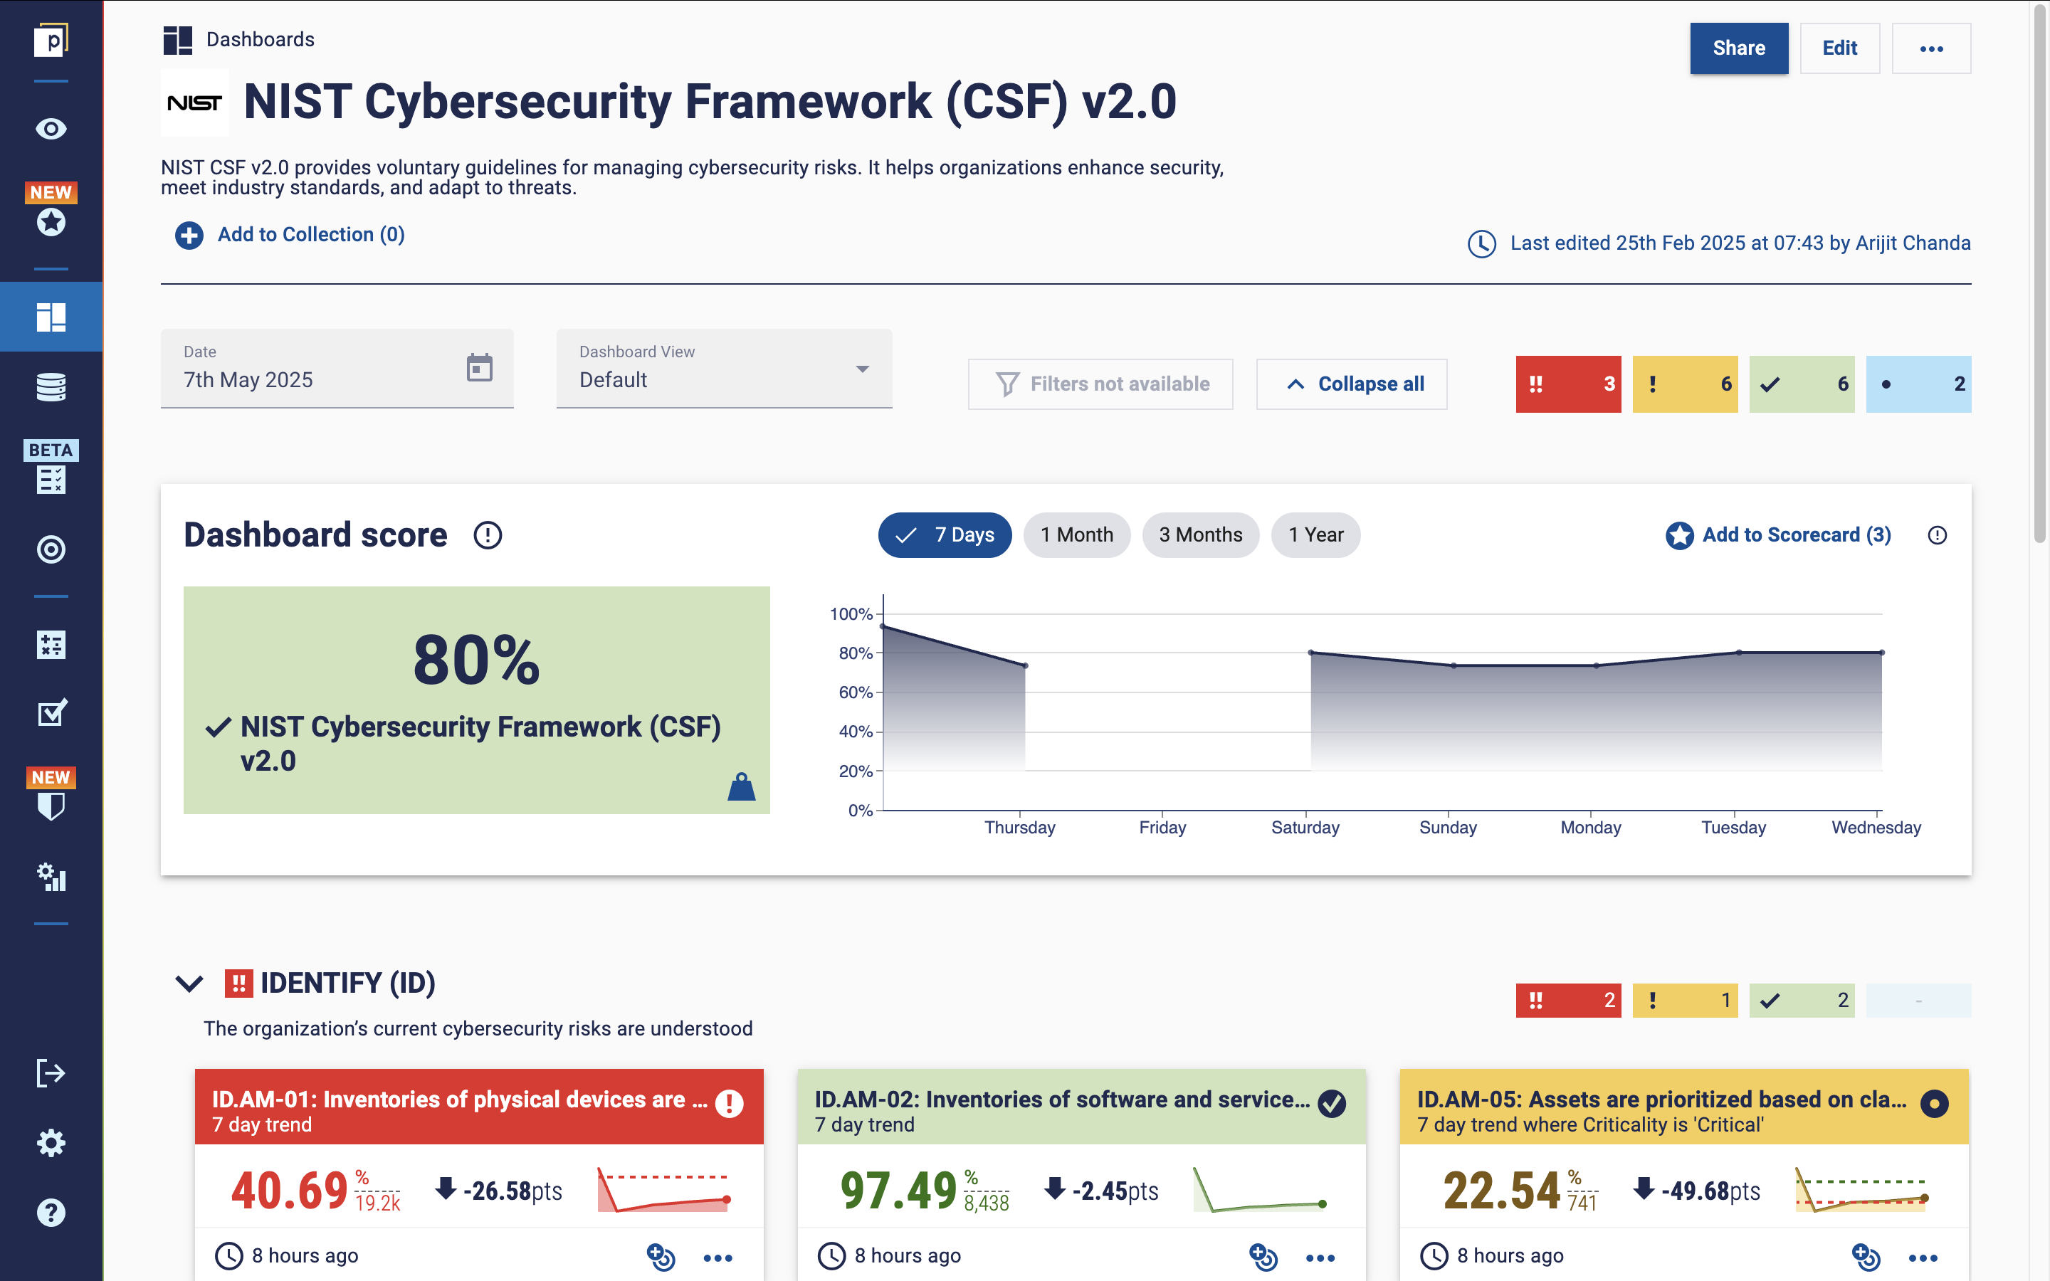Viewport: 2050px width, 1281px height.
Task: Click the 80% NIST CSF score tile
Action: (x=477, y=701)
